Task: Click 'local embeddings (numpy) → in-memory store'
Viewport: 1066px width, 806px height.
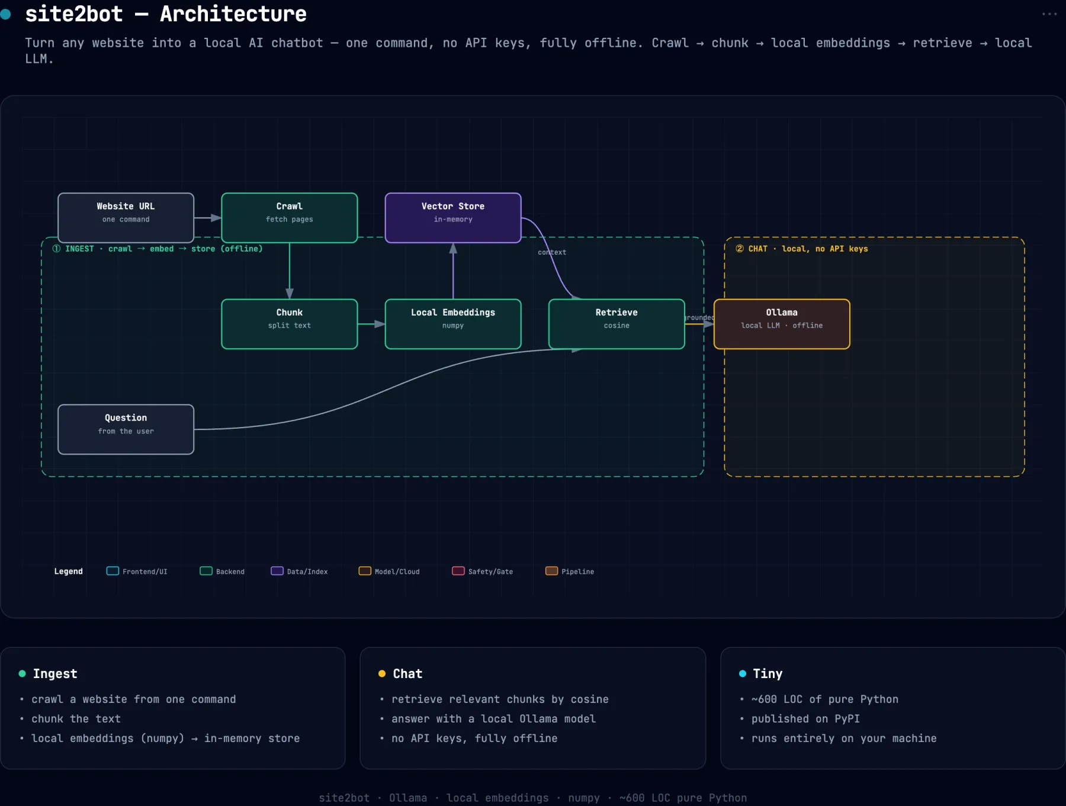Action: (166, 738)
